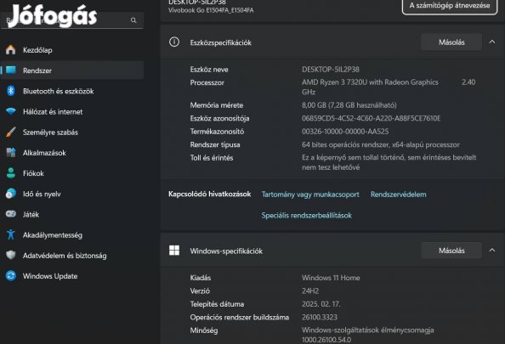Click the Windows Update sync icon

click(x=11, y=276)
